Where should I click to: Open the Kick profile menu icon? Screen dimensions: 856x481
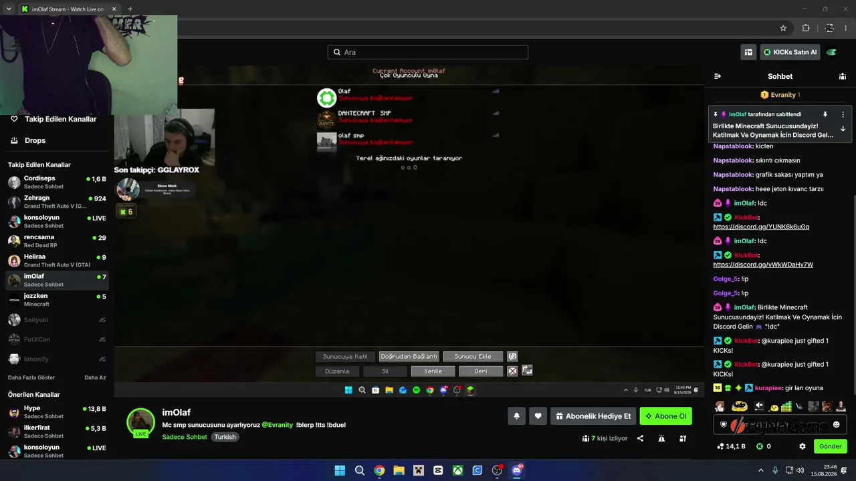(x=831, y=52)
